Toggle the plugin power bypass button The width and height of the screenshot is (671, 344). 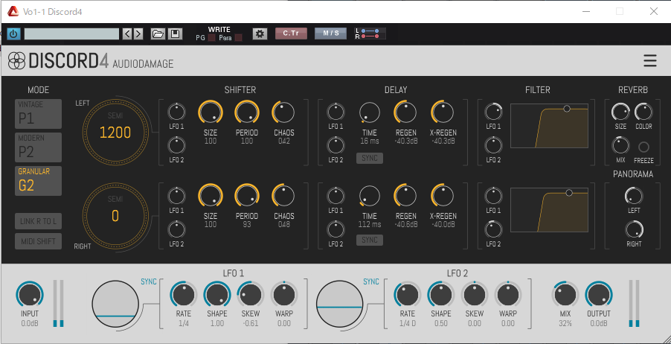(x=13, y=34)
